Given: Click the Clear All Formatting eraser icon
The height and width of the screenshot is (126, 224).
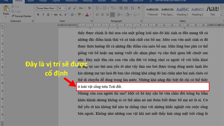Looking at the screenshot, I should 90,8.
